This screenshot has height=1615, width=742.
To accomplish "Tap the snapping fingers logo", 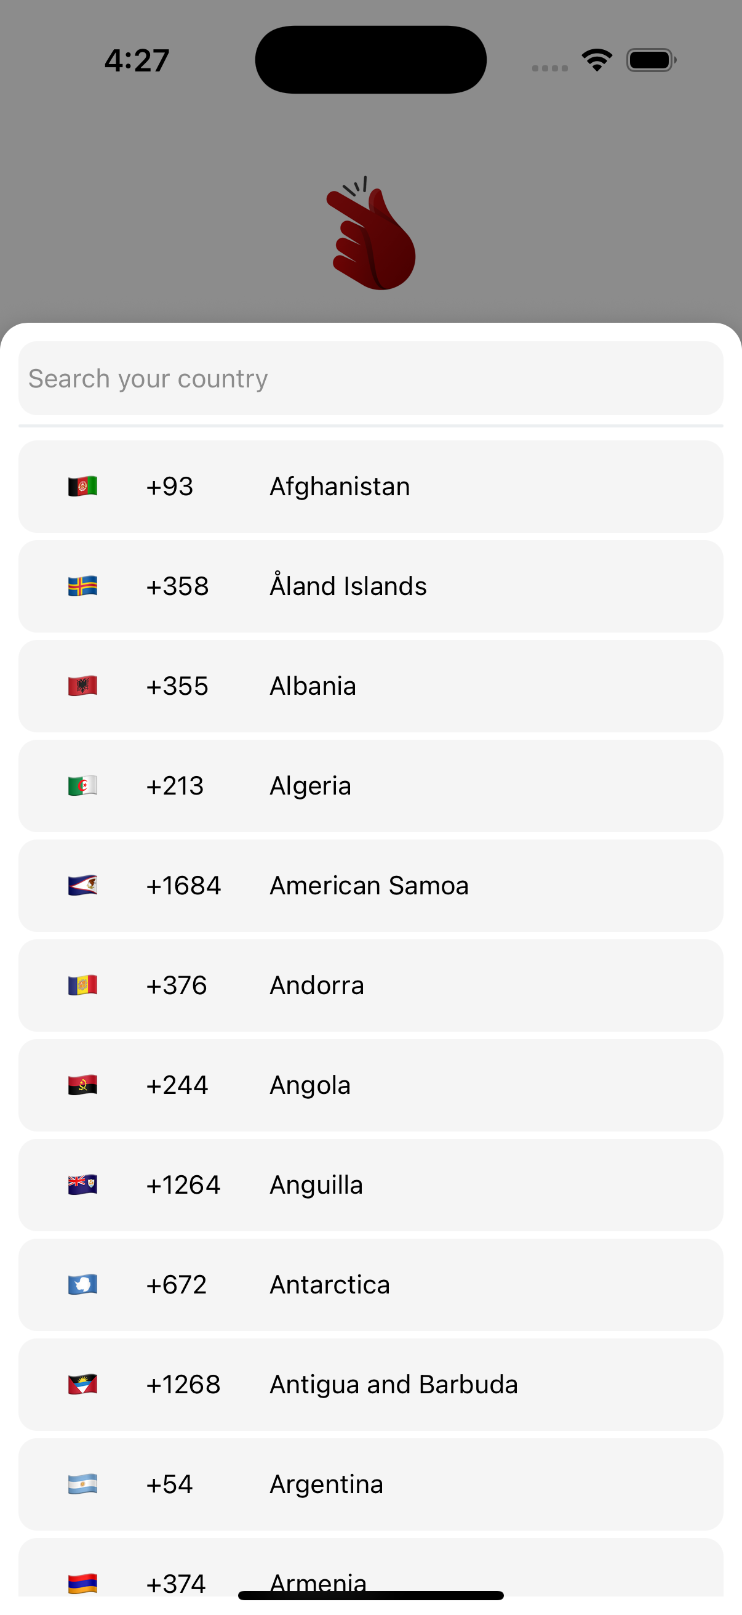I will pyautogui.click(x=372, y=234).
